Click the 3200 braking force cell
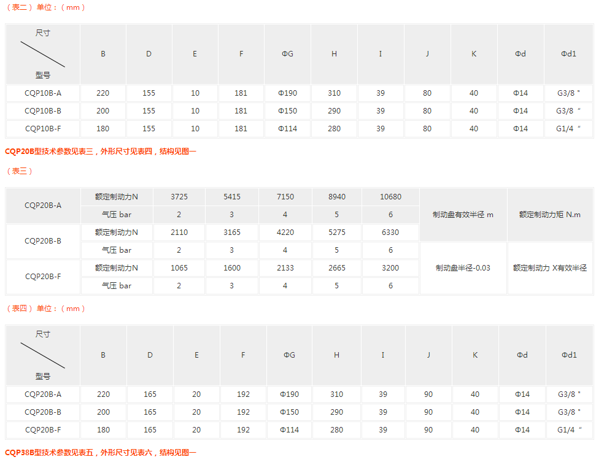 point(390,268)
